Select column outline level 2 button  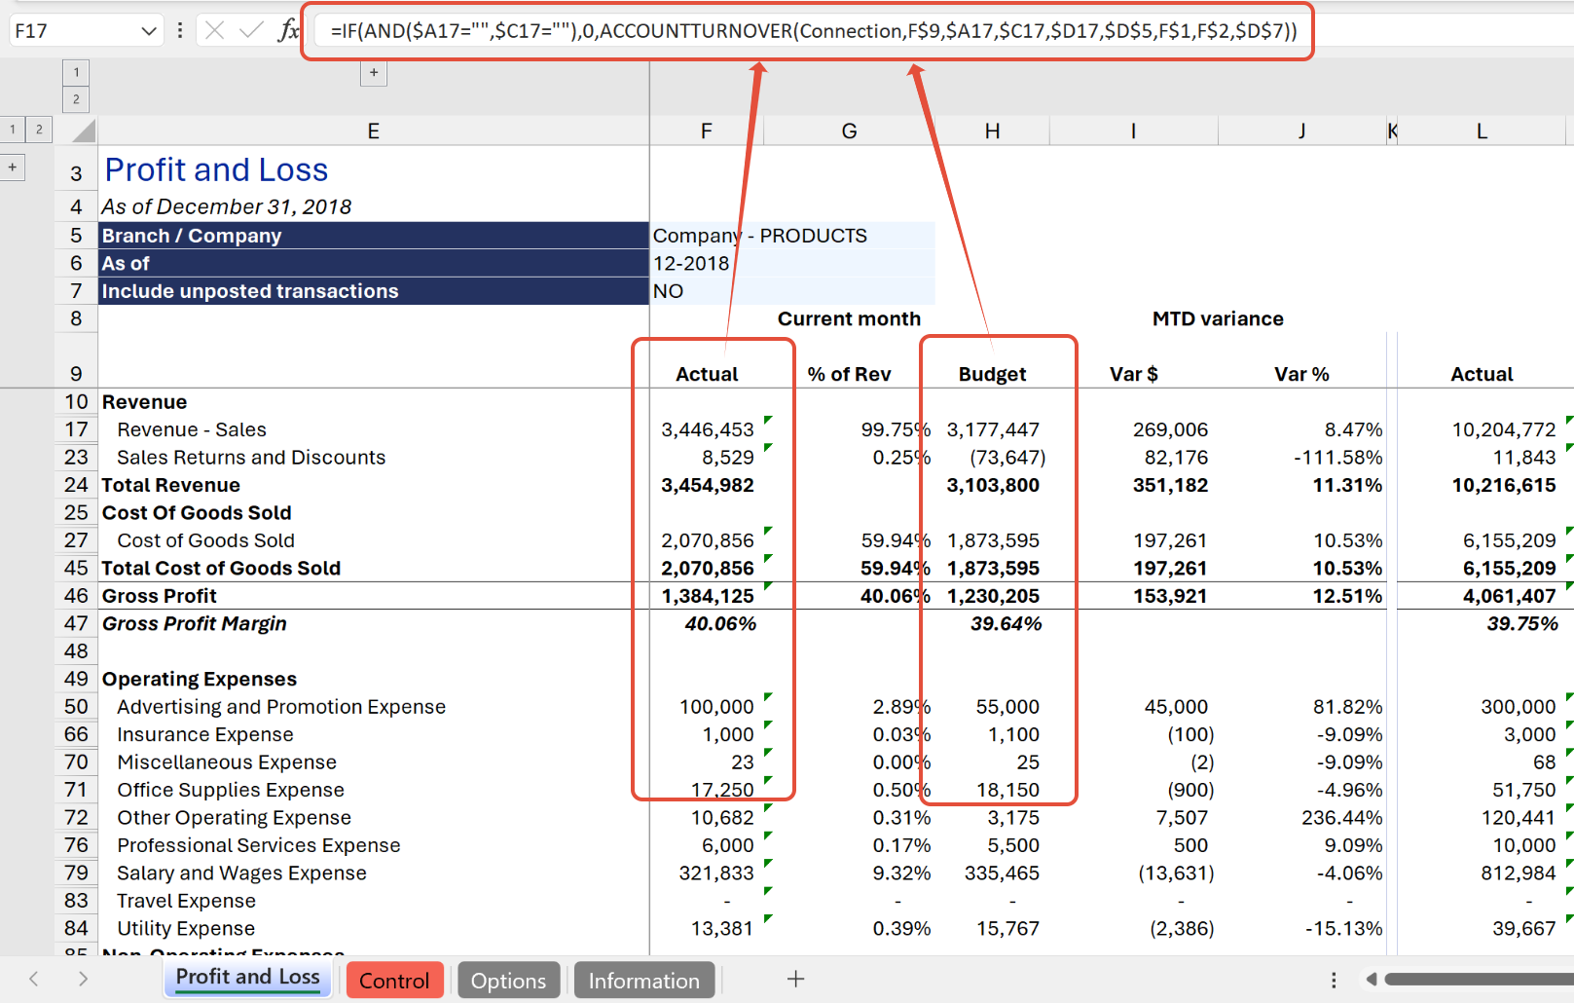[x=76, y=99]
